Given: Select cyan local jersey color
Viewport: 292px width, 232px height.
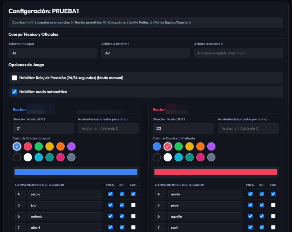Looking at the screenshot, I should pos(39,158).
